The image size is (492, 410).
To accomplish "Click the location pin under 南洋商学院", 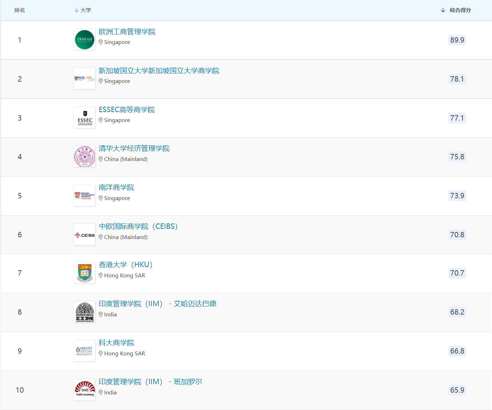I will [x=101, y=198].
